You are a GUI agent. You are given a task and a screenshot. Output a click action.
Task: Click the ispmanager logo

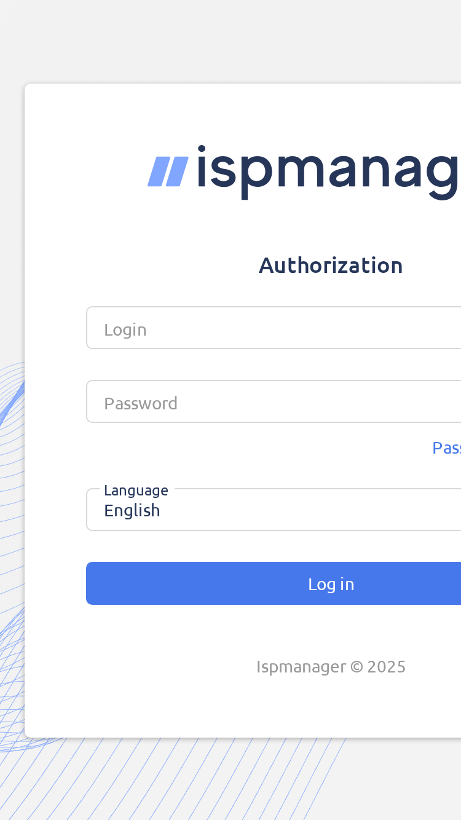[304, 171]
